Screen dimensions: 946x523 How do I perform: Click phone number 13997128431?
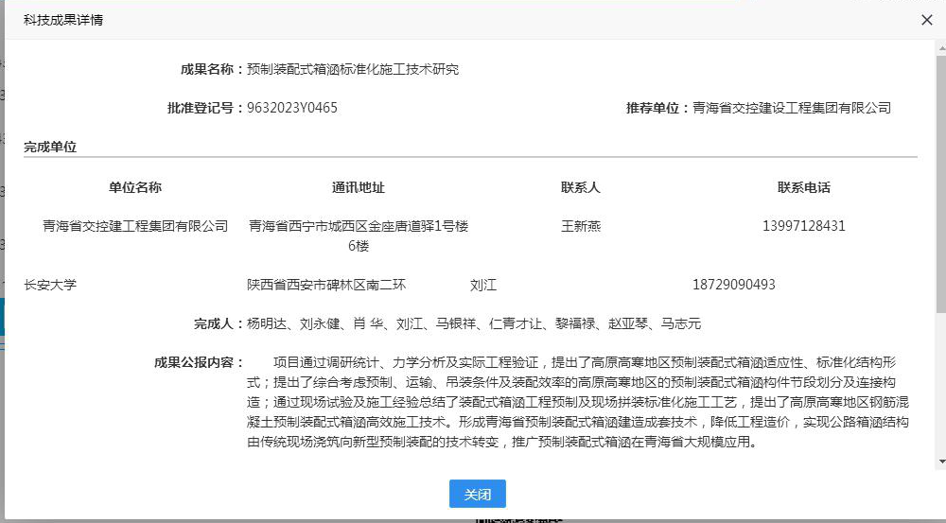tap(804, 226)
